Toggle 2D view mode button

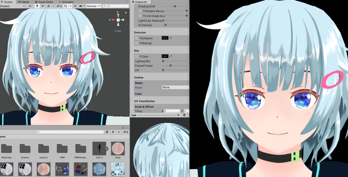click(x=30, y=6)
